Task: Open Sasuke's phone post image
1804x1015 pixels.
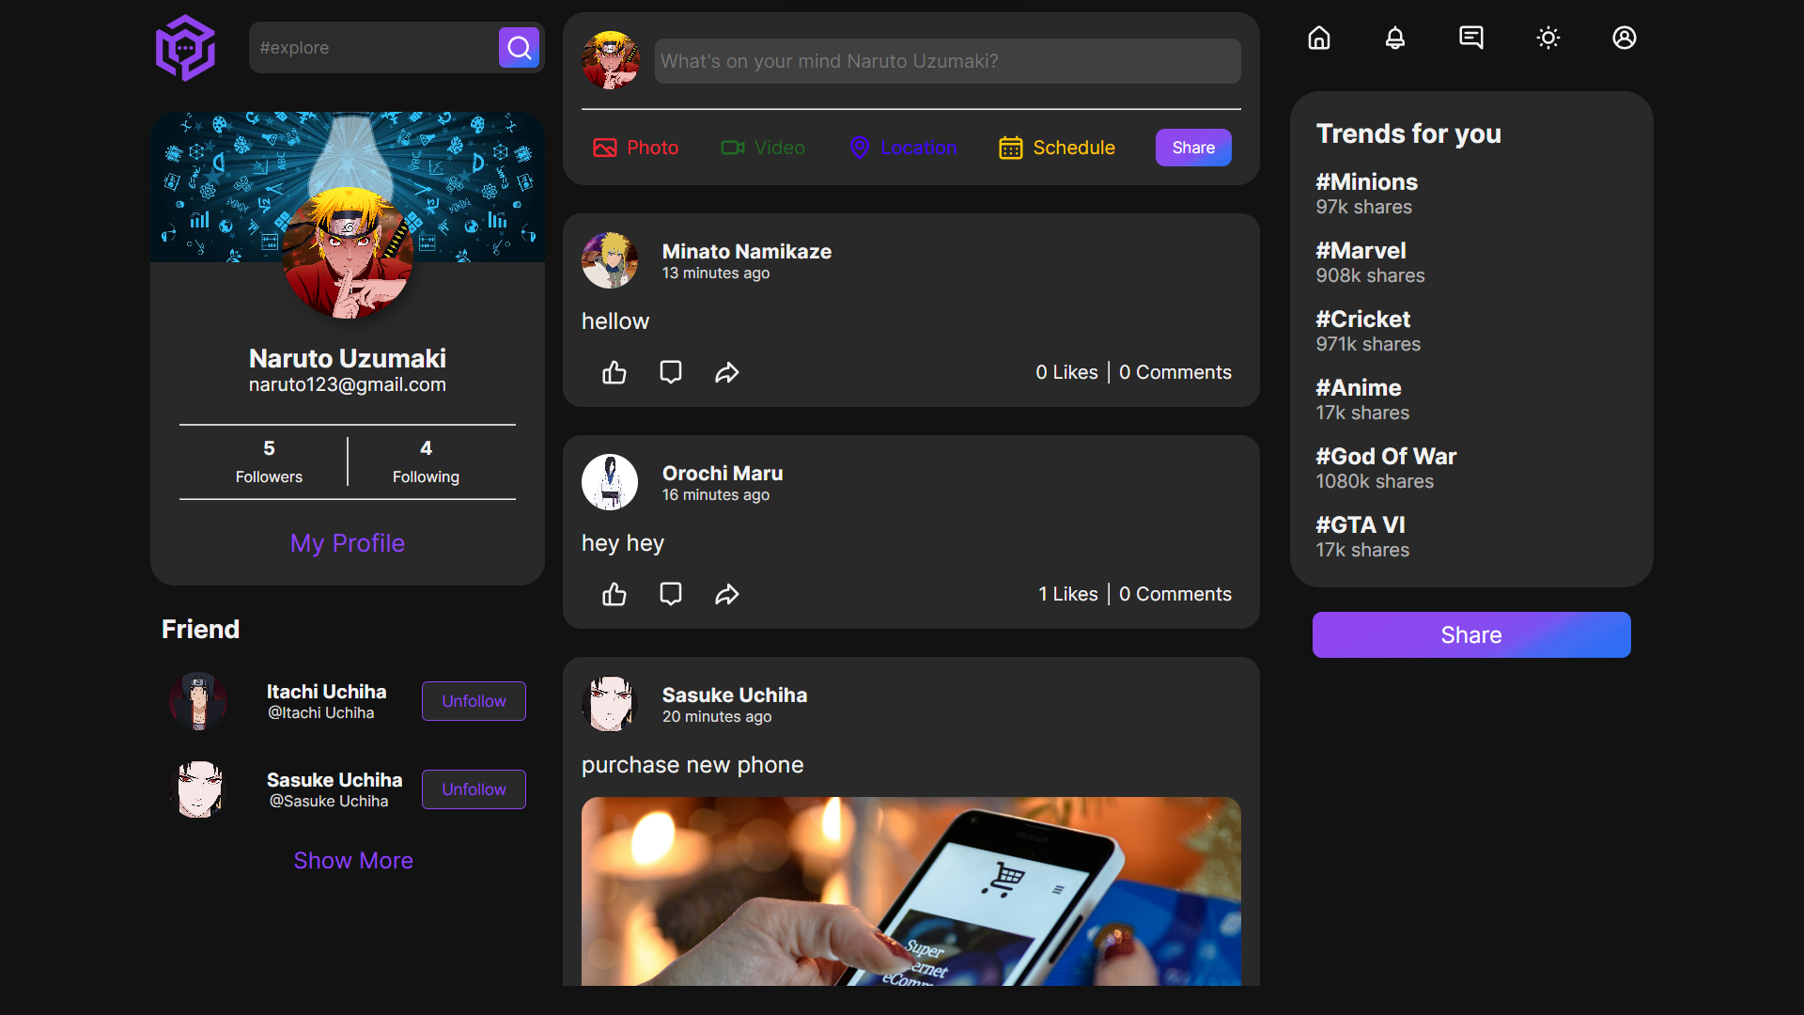Action: 910,891
